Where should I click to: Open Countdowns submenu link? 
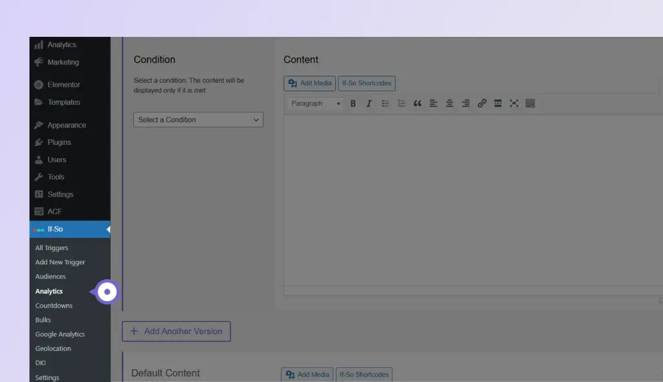[54, 306]
